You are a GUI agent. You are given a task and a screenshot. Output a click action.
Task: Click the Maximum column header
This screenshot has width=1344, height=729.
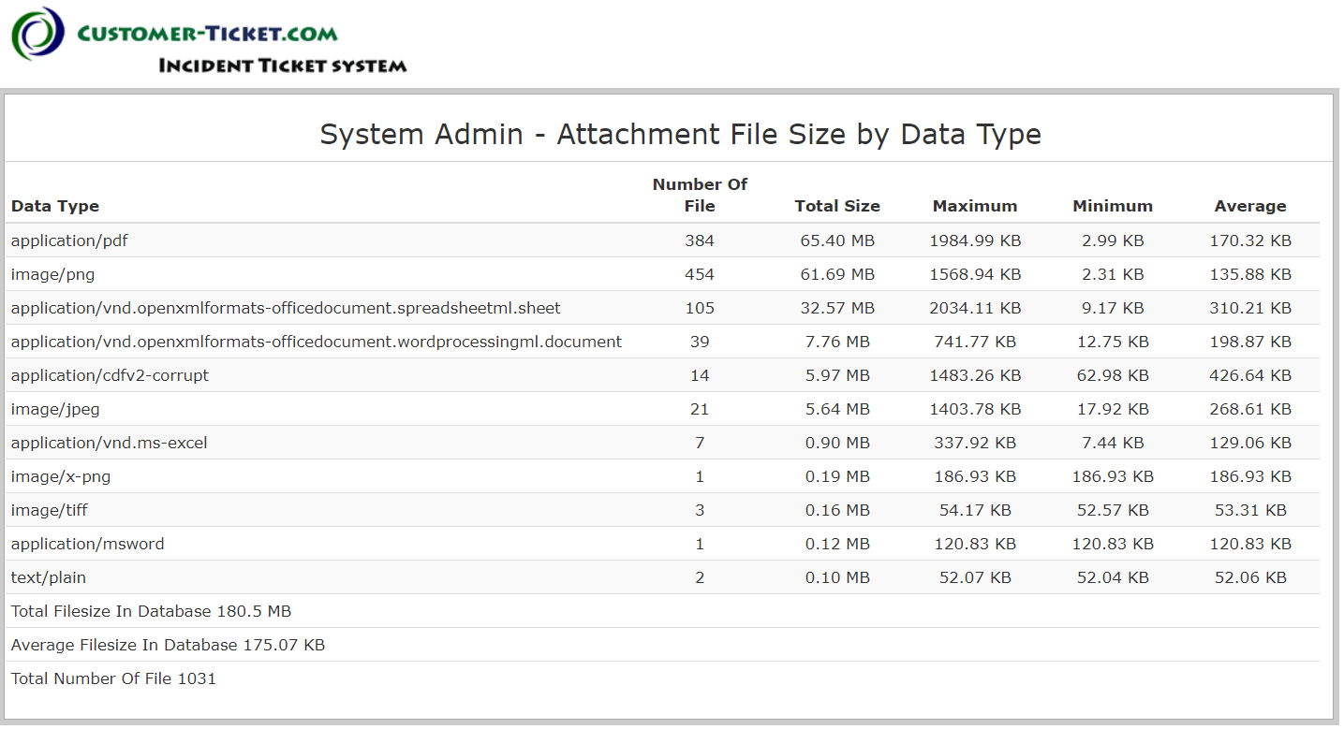click(975, 206)
